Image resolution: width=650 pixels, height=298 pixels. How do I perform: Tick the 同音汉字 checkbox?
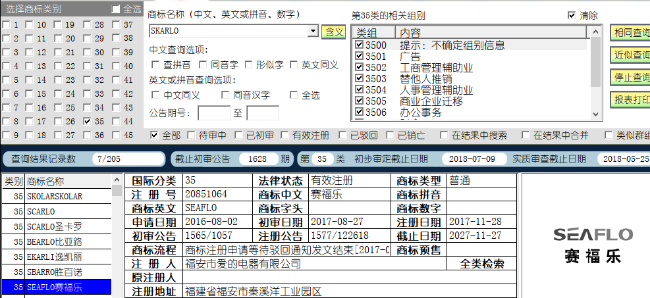[x=225, y=95]
